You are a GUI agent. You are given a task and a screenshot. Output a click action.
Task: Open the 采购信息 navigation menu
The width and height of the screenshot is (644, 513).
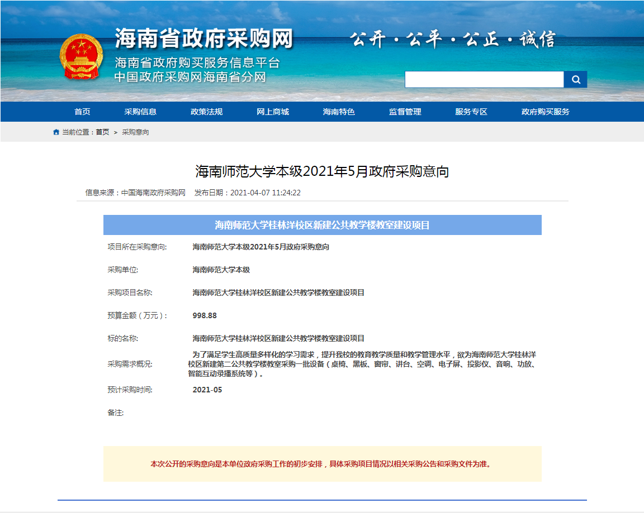pos(140,112)
